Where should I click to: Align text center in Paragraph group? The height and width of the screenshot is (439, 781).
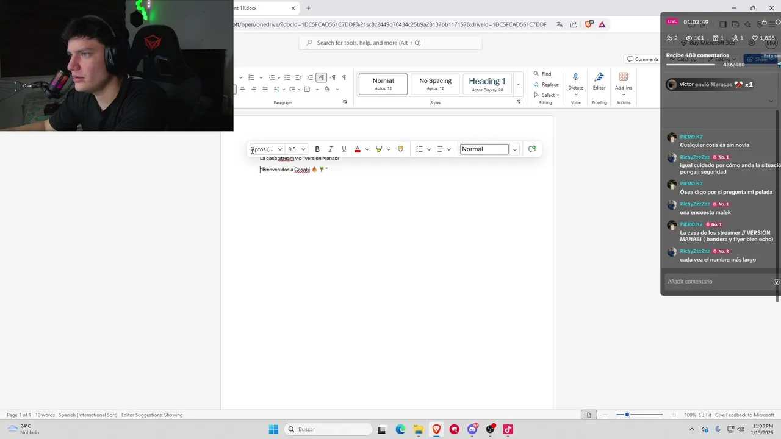tap(242, 89)
